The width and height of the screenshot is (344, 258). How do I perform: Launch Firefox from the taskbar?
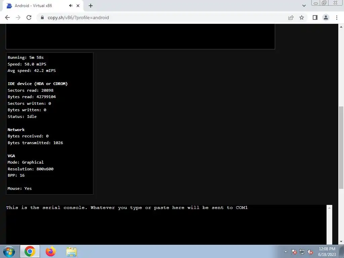pos(51,252)
